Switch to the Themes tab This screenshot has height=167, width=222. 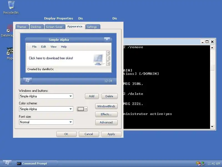(22, 27)
